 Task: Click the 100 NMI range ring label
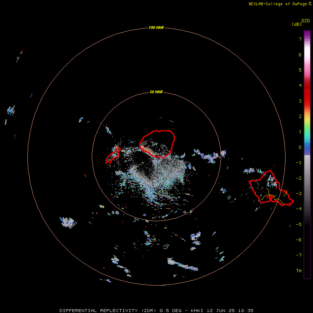(x=156, y=27)
